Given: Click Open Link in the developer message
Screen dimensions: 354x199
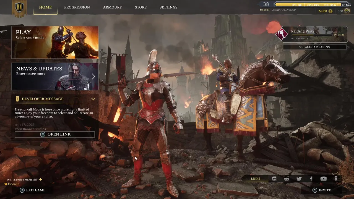Looking at the screenshot, I should point(55,134).
